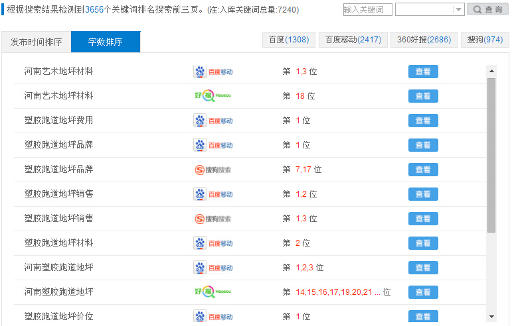Click 查看 for 塑胶跑道地坪材料
This screenshot has height=326, width=512.
[423, 243]
